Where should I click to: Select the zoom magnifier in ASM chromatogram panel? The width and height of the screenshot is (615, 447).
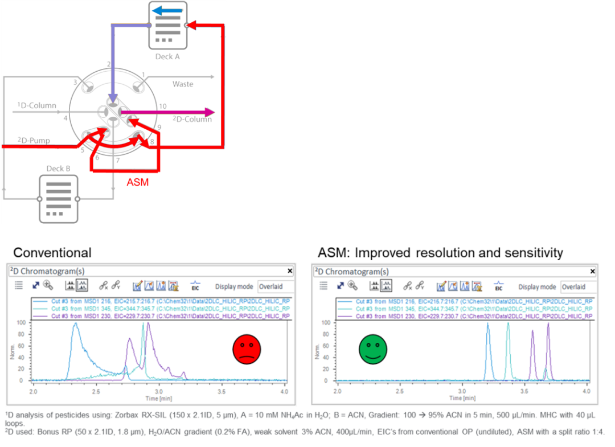click(352, 285)
